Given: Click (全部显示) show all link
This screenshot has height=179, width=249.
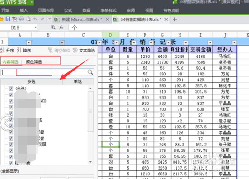Looking at the screenshot, I should click(x=9, y=171).
